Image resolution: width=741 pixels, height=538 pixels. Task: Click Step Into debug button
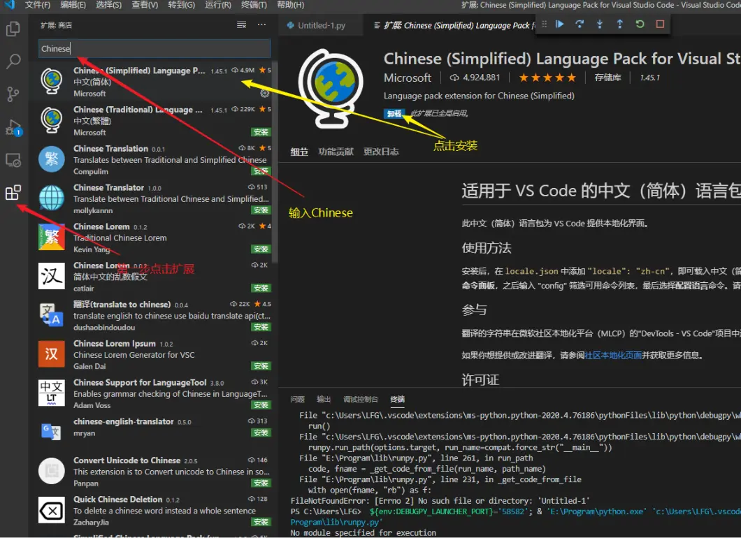point(600,24)
